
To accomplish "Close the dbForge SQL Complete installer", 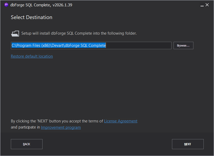I will click(x=207, y=5).
